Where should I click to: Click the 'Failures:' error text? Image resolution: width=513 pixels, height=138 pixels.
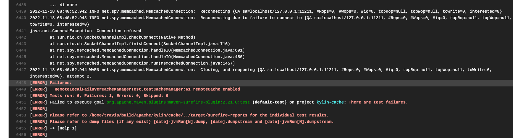61,83
